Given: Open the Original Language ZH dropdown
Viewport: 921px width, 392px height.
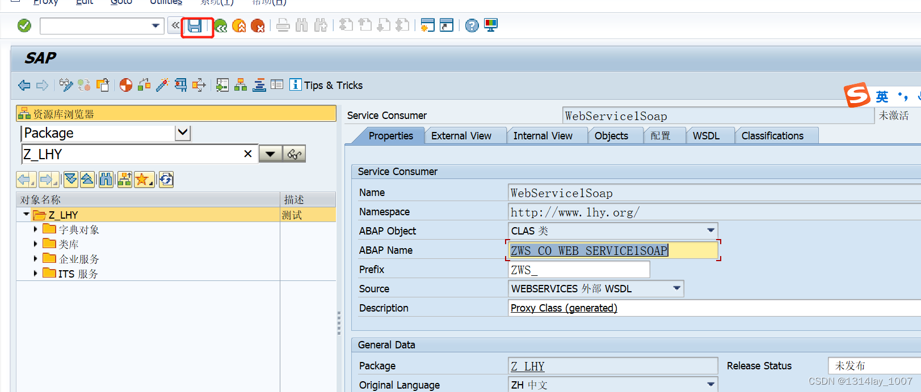Looking at the screenshot, I should (710, 385).
